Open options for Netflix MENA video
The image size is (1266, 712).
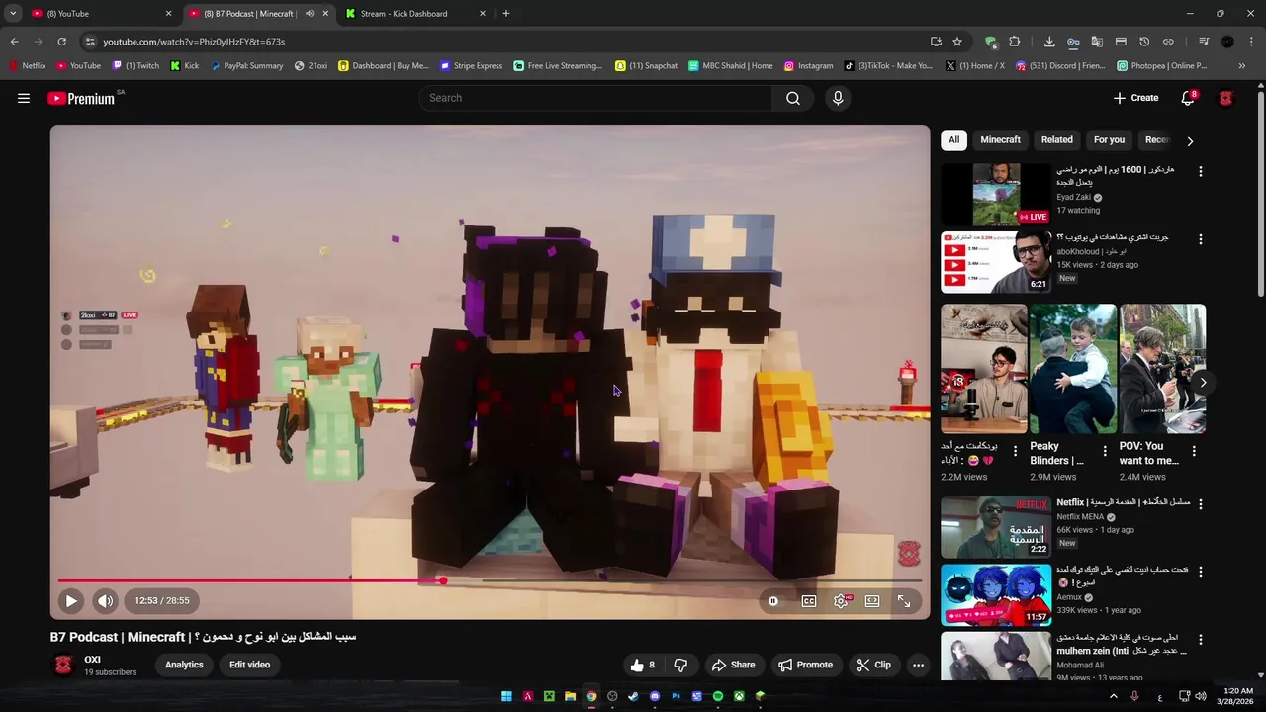point(1201,504)
